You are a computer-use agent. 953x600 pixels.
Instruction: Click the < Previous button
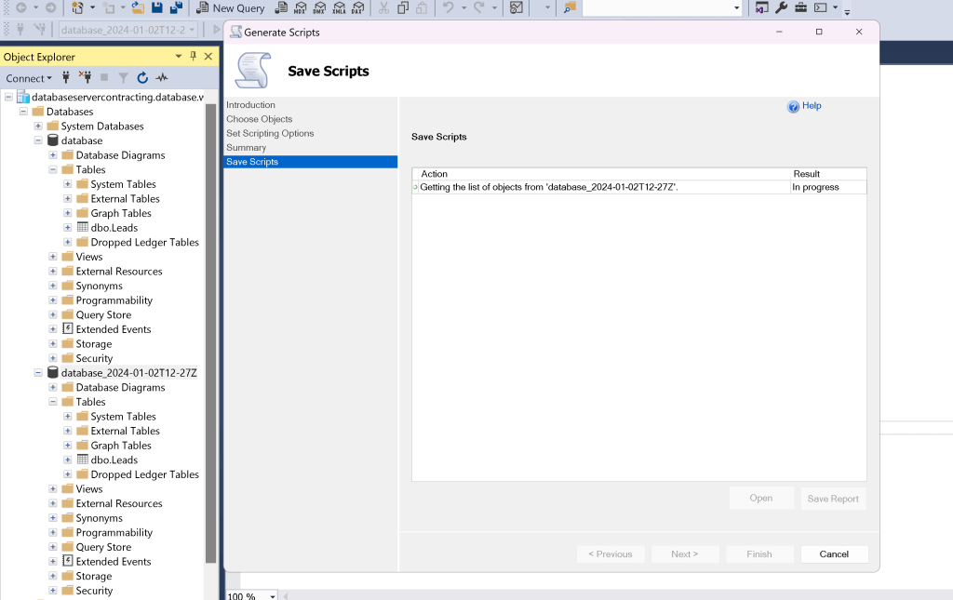[611, 553]
